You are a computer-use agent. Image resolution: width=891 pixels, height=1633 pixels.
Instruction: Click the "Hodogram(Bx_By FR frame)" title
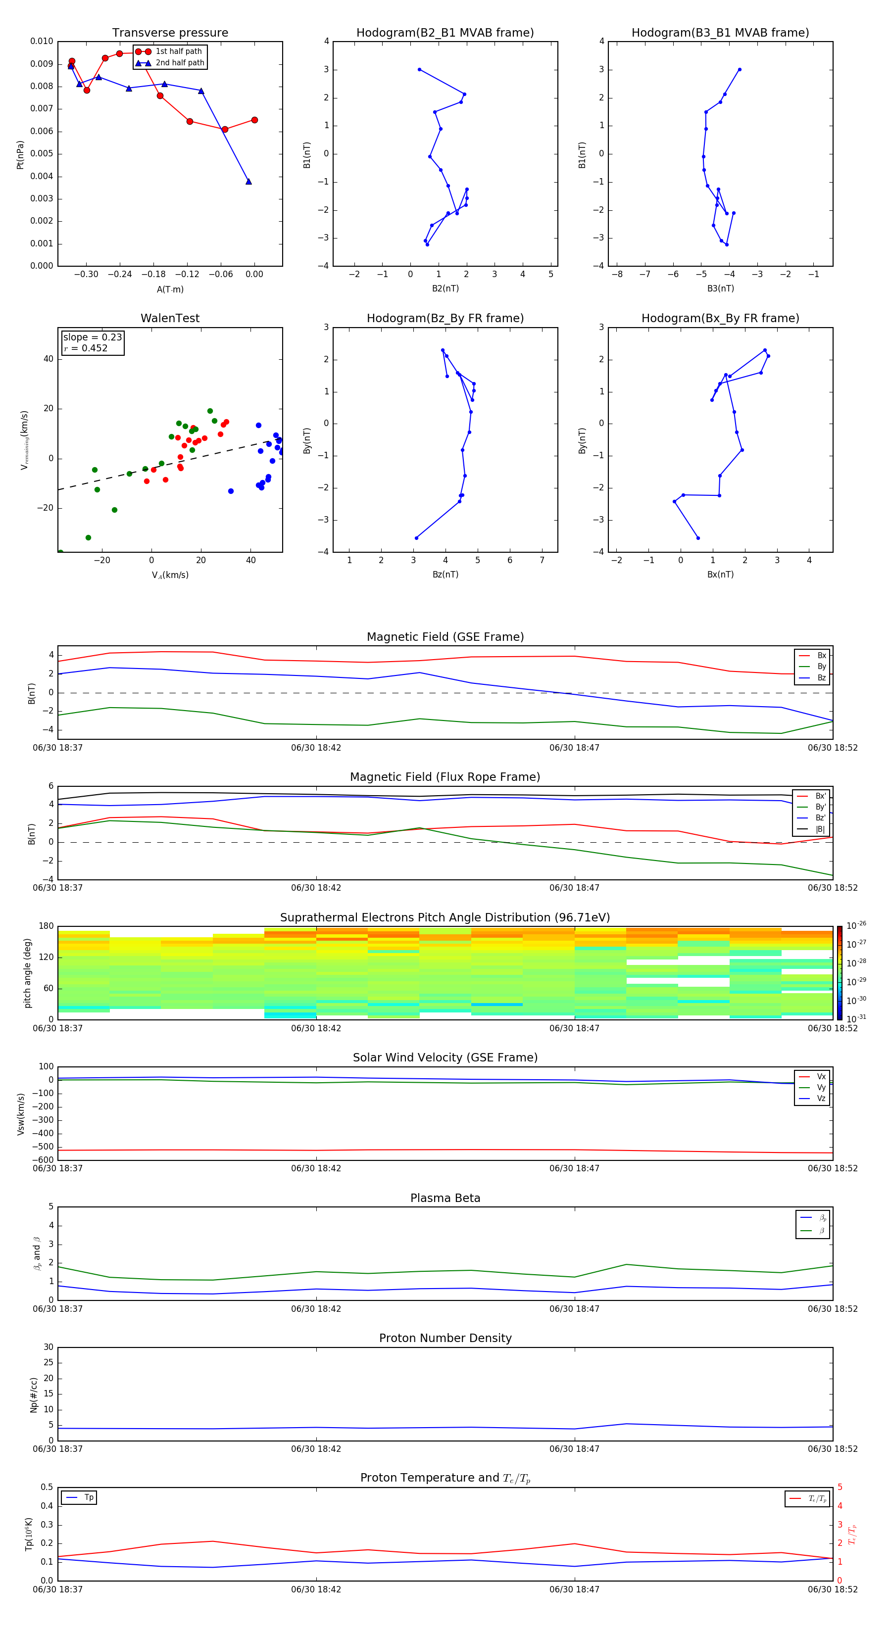pos(720,318)
